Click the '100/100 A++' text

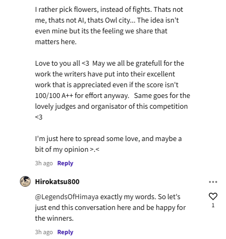click(x=54, y=96)
